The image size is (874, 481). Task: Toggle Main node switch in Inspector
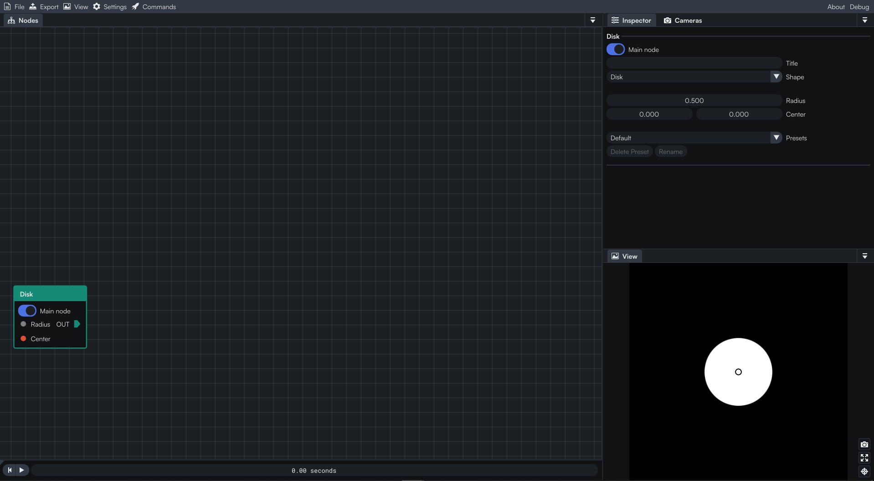[x=616, y=50]
